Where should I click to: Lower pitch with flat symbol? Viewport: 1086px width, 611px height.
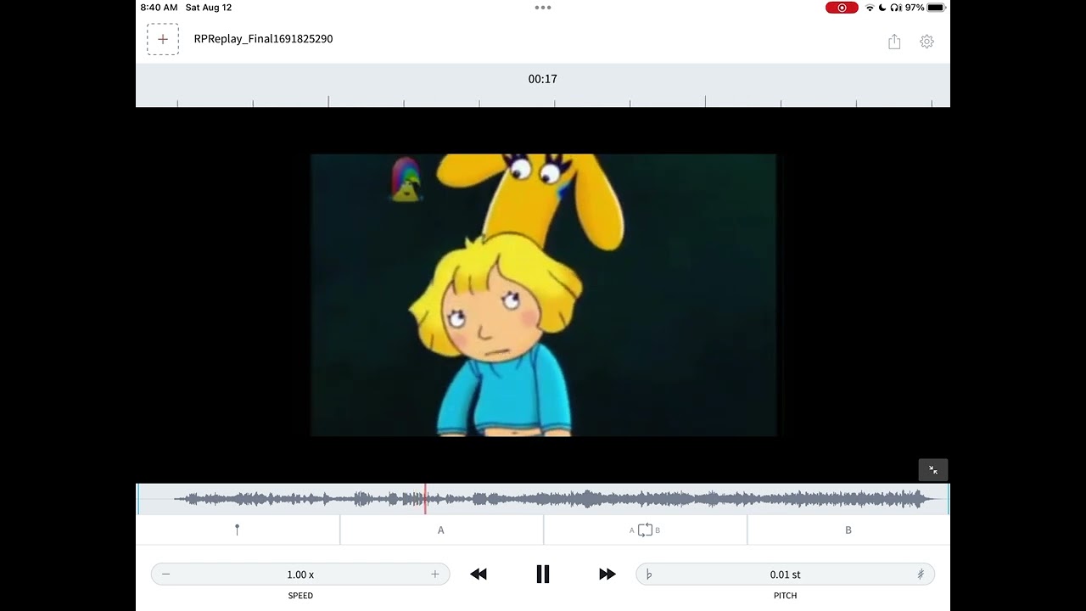coord(649,575)
